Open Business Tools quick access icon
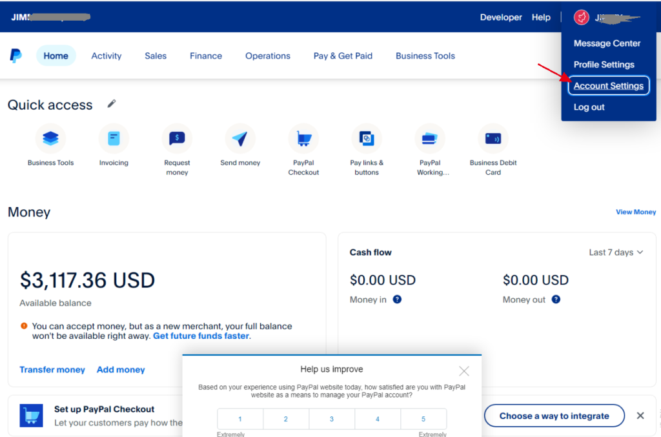 click(x=50, y=138)
